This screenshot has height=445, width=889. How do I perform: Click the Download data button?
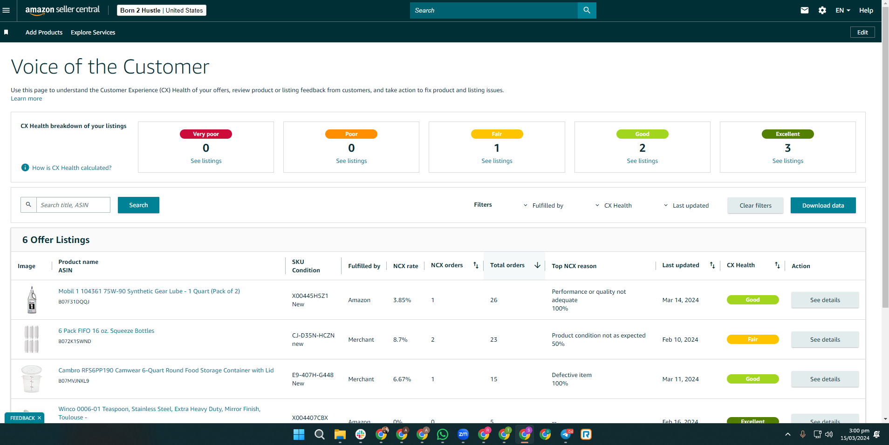click(823, 205)
